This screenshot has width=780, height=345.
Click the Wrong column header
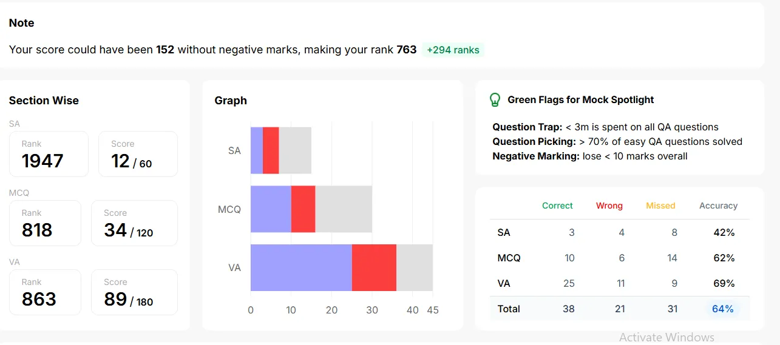(x=609, y=206)
